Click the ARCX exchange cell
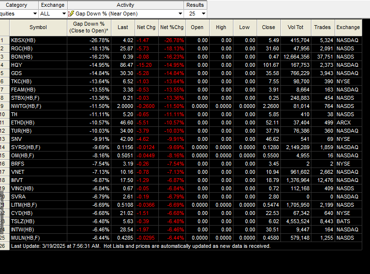The height and width of the screenshot is (274, 370). pos(348,122)
